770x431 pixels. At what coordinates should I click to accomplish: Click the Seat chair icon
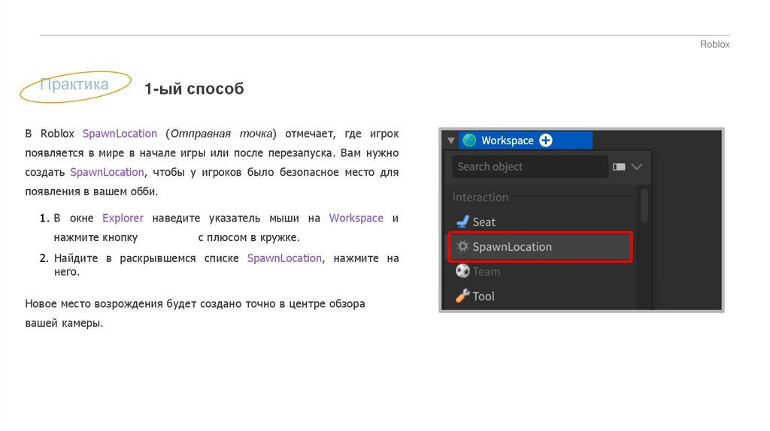pos(462,222)
